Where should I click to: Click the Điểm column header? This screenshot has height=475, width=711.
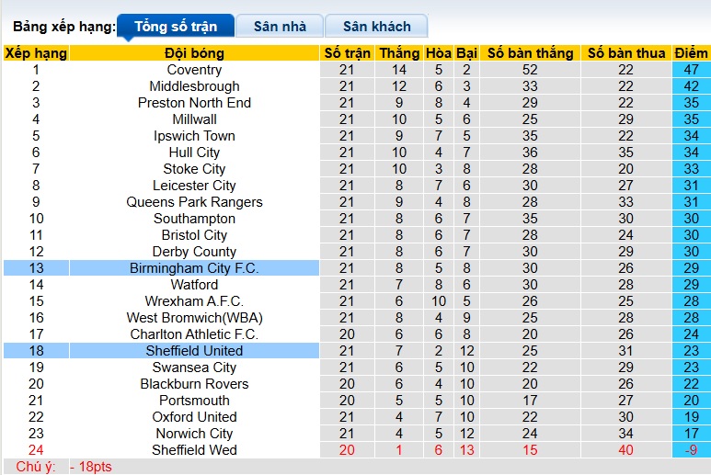tap(691, 53)
